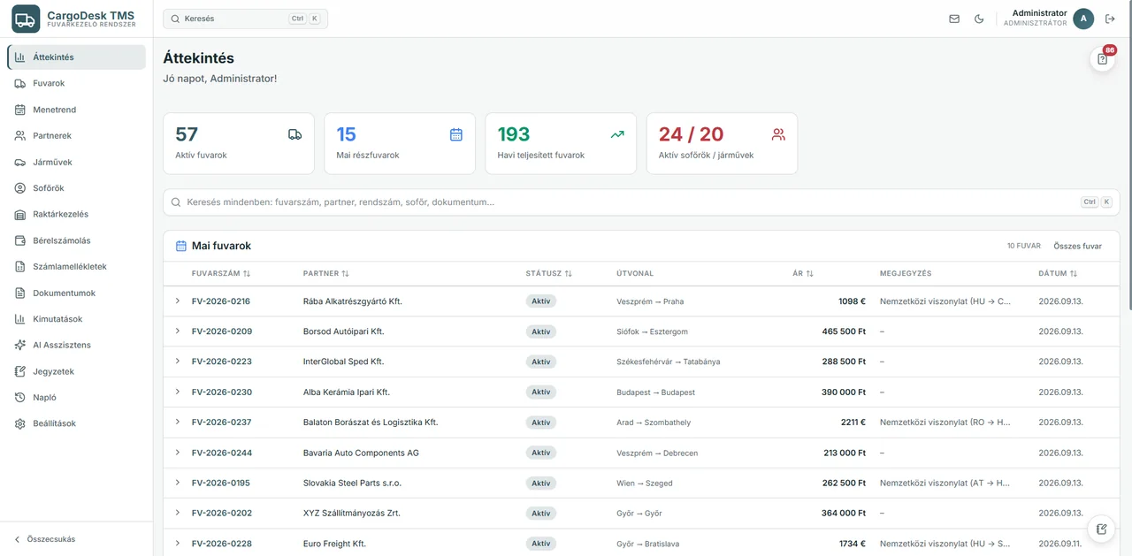Click the logout icon
This screenshot has height=556, width=1132.
(x=1110, y=19)
